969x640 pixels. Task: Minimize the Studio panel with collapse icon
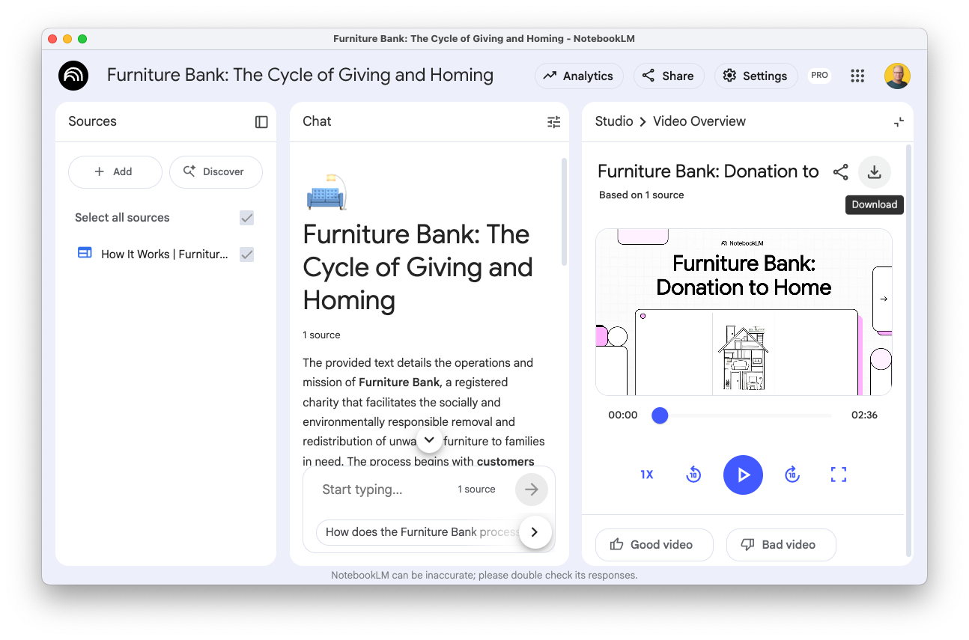[899, 122]
